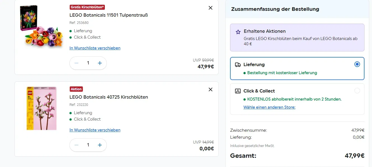Click the store icon next to Click & Collect
Screen dimensions: 372x167
[238, 91]
